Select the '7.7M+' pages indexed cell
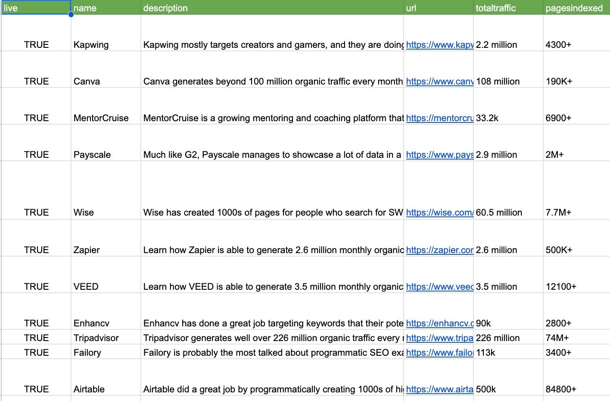This screenshot has width=610, height=401. (x=577, y=191)
